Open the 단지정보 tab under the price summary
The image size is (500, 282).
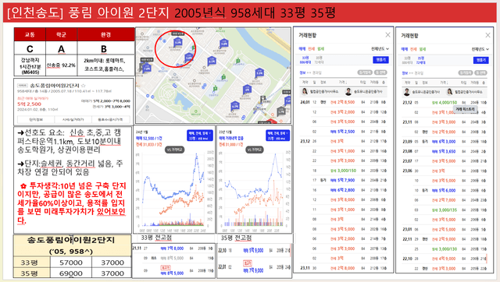[x=36, y=119]
